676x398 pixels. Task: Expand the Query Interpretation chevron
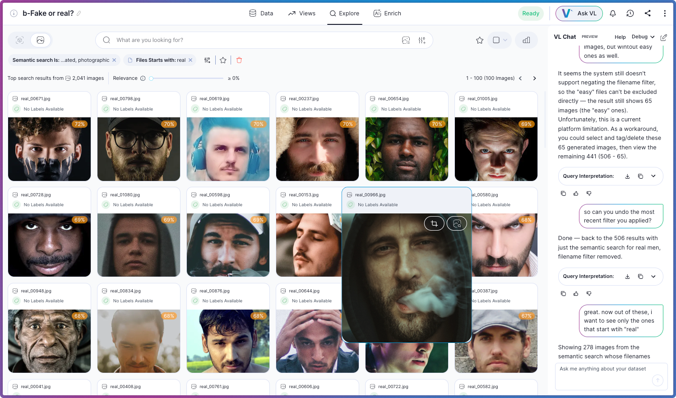tap(653, 176)
